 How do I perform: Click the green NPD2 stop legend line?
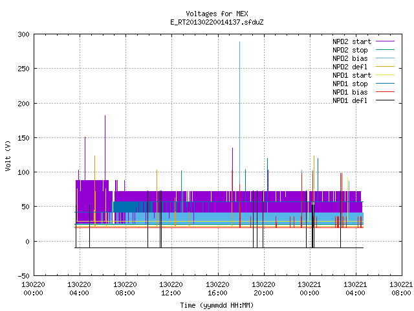[x=386, y=50]
